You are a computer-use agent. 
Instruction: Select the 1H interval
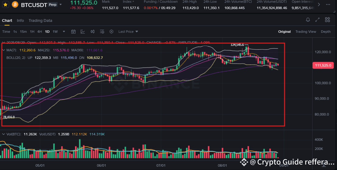32,32
